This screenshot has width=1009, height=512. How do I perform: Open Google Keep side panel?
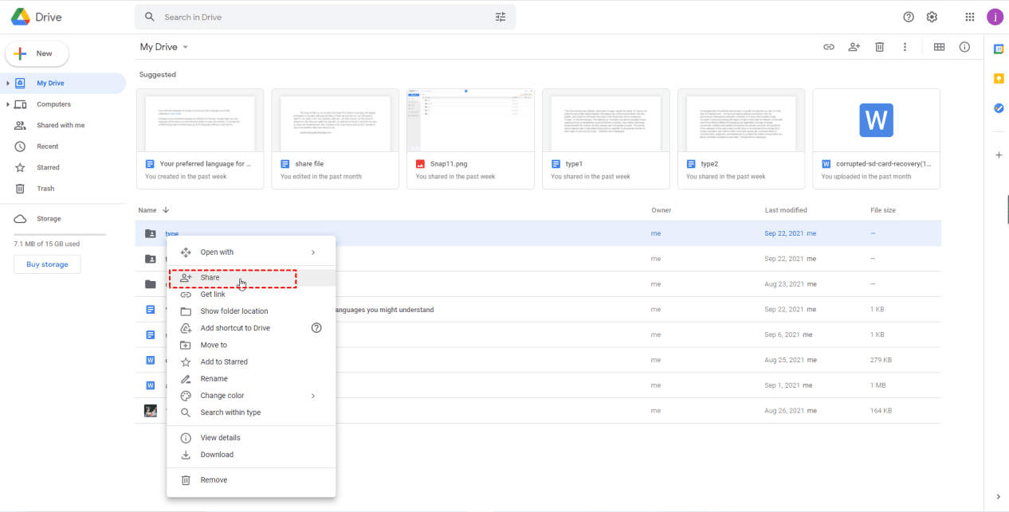tap(999, 78)
